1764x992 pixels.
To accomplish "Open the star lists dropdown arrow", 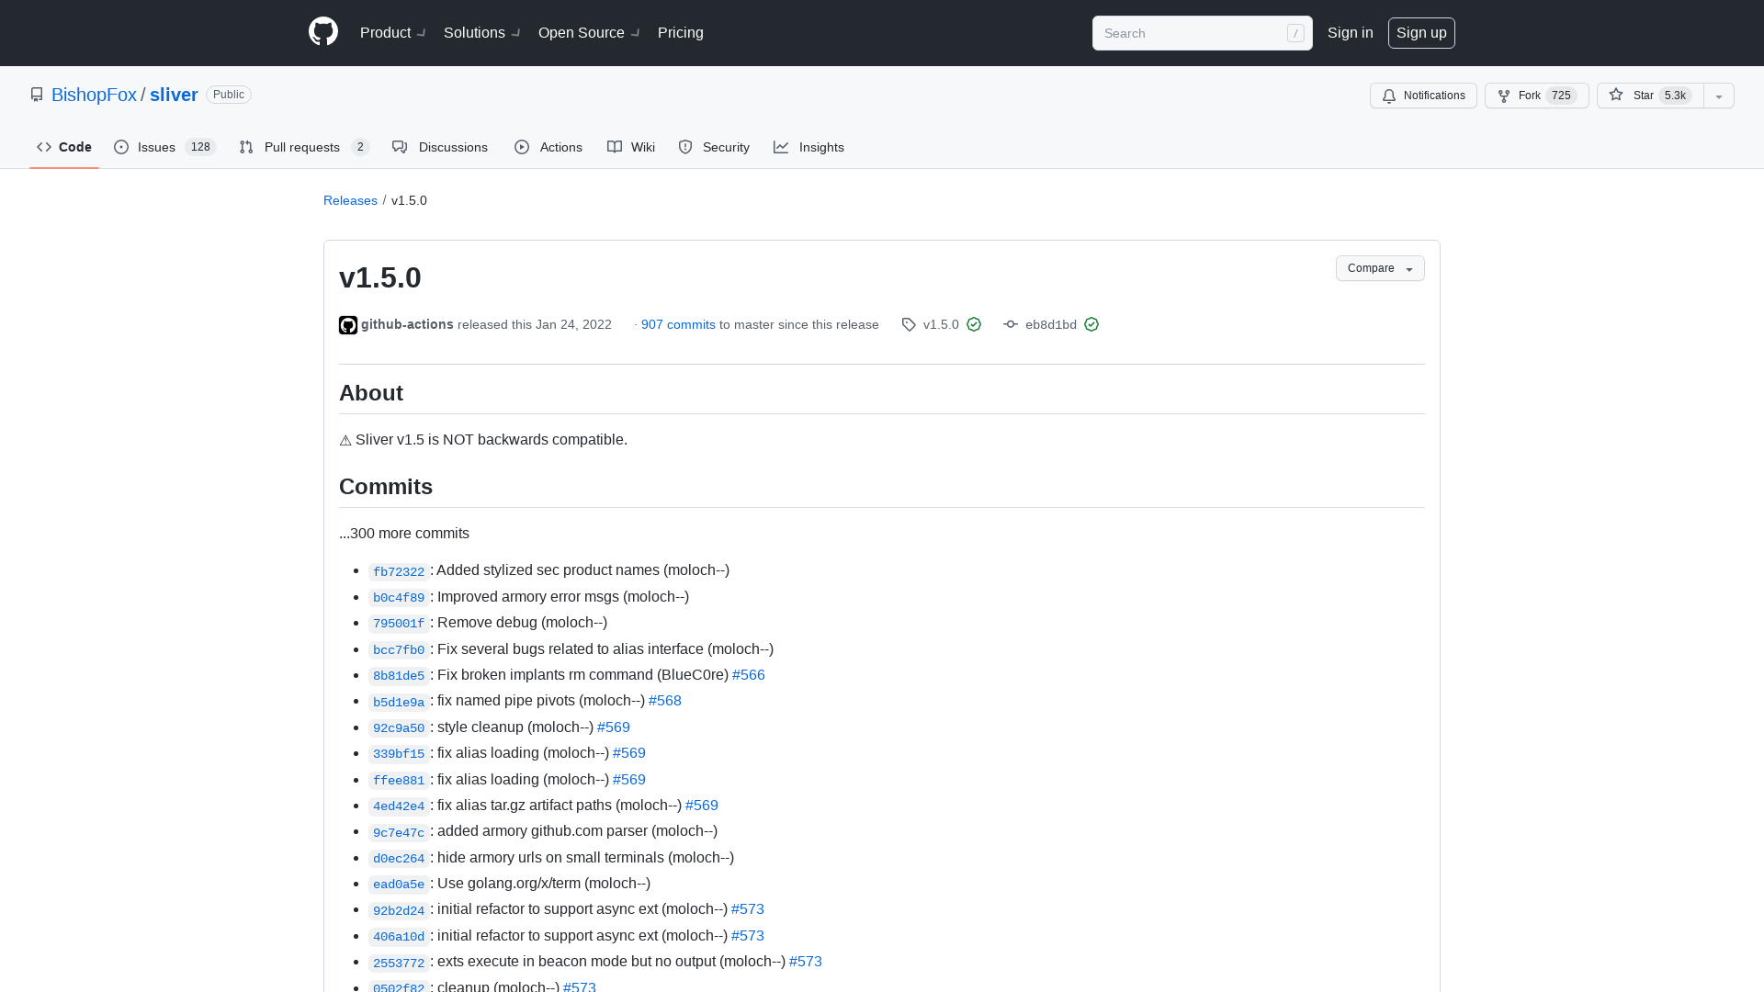I will coord(1719,96).
